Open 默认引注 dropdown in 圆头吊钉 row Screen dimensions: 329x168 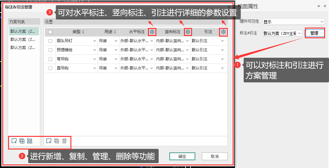pyautogui.click(x=222, y=41)
